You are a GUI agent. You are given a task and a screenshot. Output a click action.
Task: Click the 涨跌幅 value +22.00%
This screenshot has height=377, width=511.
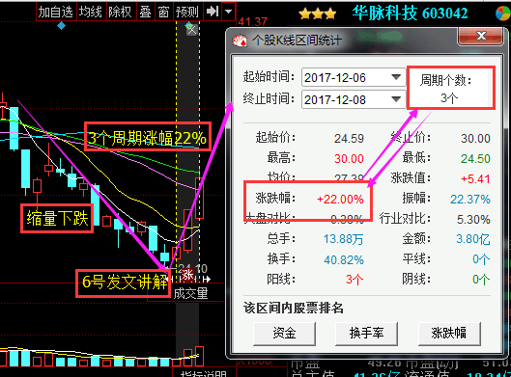pyautogui.click(x=340, y=199)
